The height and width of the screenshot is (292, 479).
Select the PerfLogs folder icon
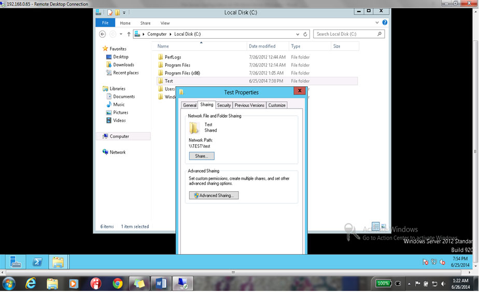pyautogui.click(x=161, y=57)
